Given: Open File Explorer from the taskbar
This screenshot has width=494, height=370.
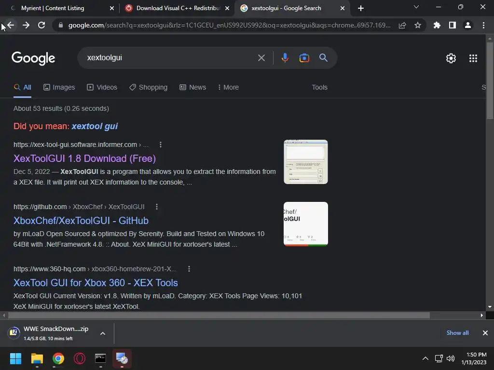Looking at the screenshot, I should pyautogui.click(x=37, y=358).
